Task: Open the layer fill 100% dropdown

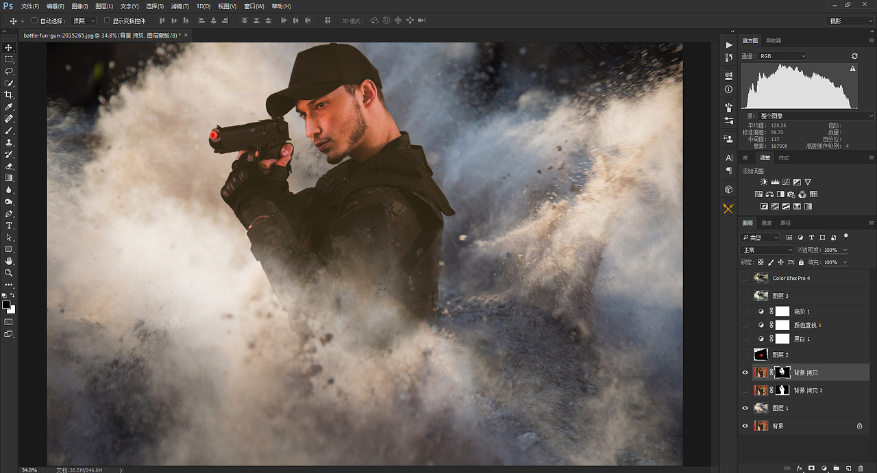Action: click(x=844, y=262)
